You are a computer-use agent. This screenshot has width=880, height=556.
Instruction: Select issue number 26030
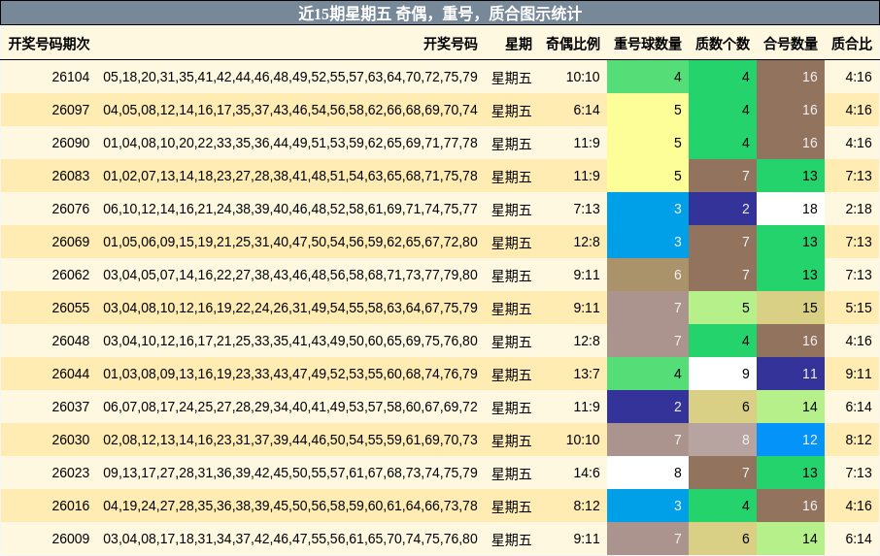point(71,440)
